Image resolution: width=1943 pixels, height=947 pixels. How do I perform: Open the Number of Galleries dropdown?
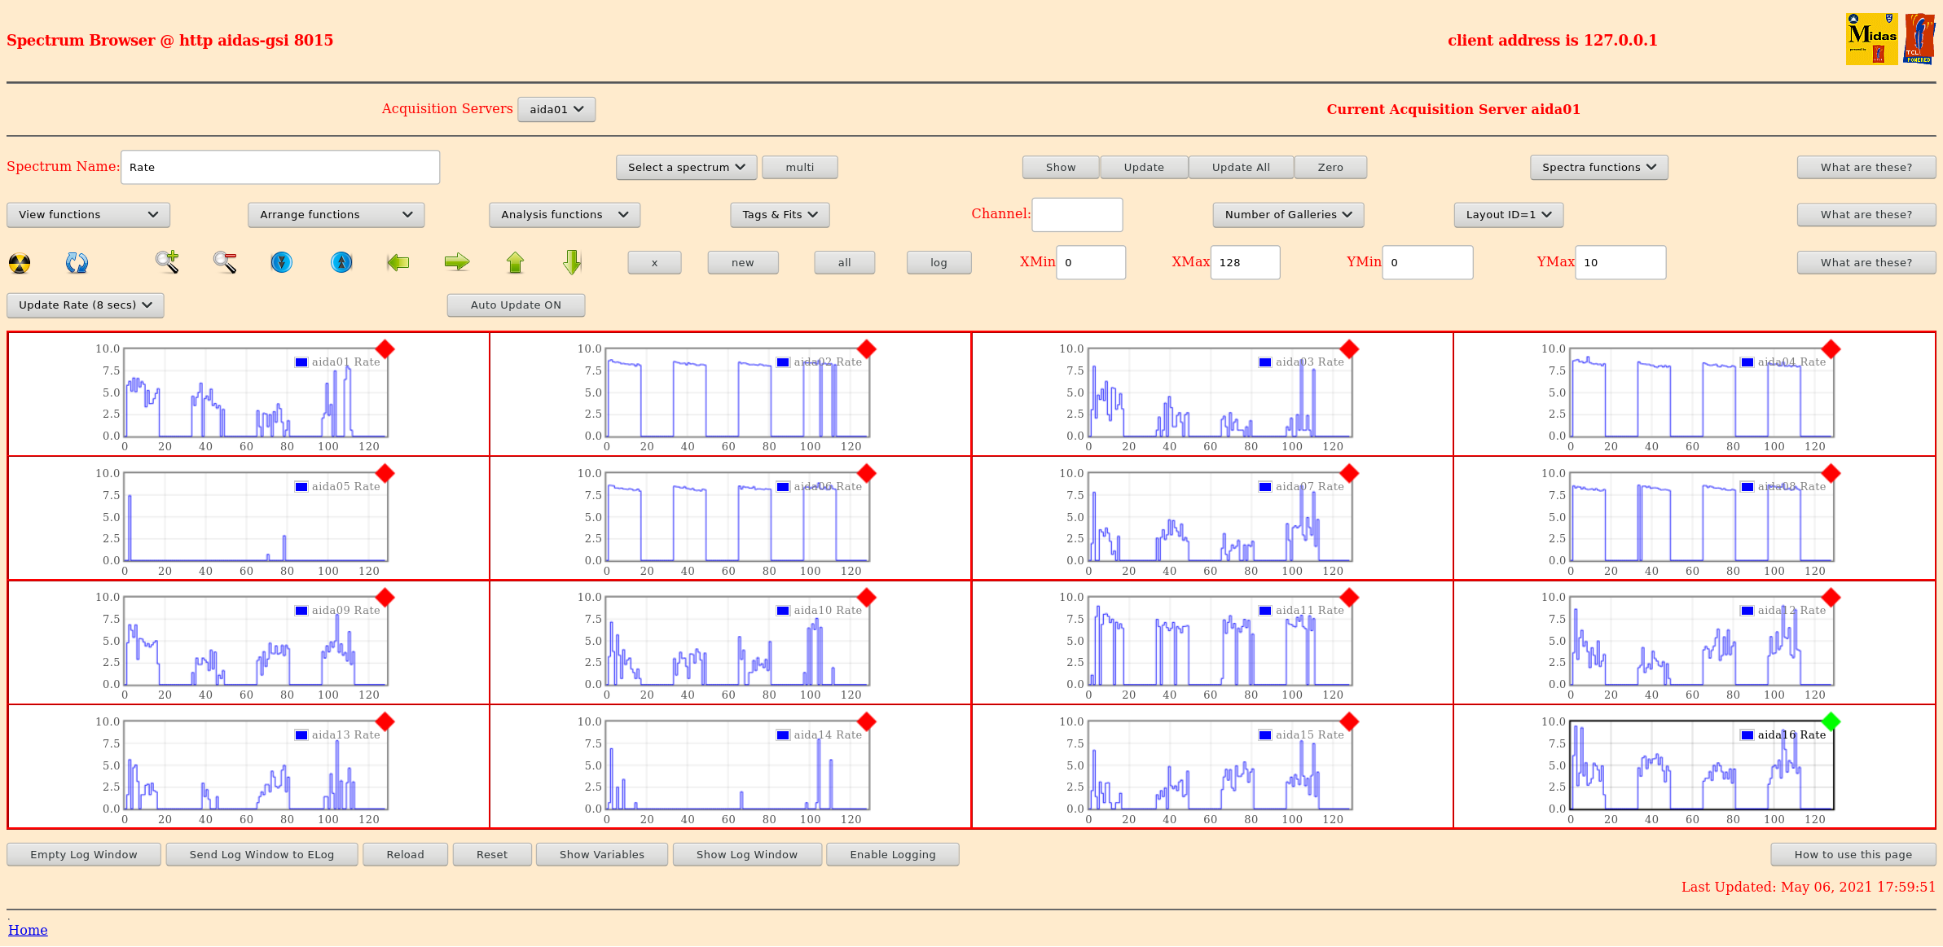pyautogui.click(x=1288, y=215)
